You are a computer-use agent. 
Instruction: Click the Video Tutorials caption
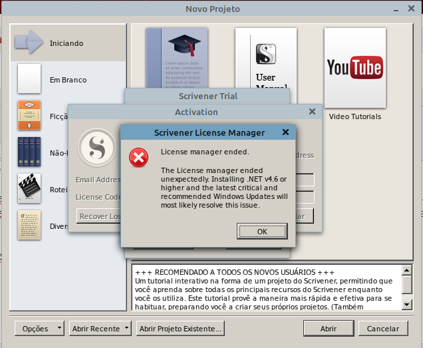(355, 116)
